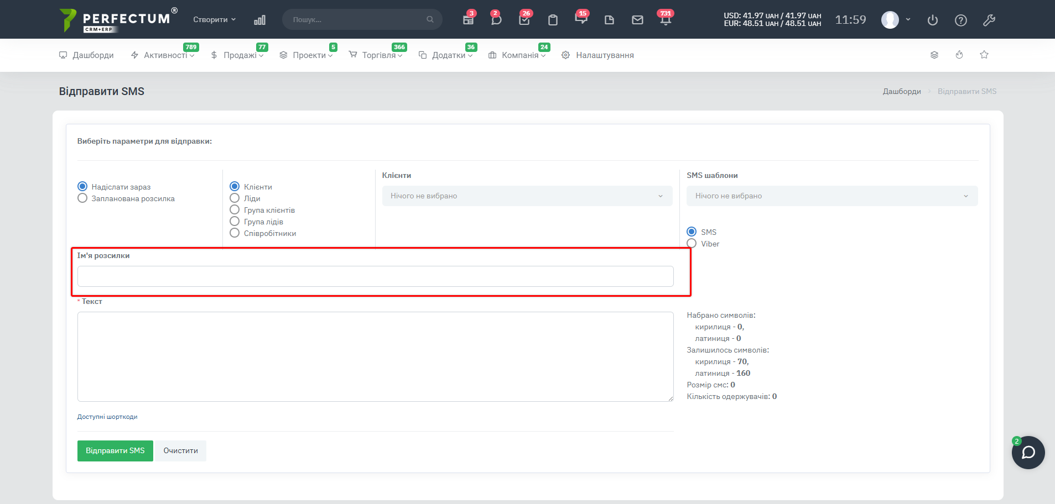
Task: Select the Запланована розсилка radio option
Action: [x=82, y=198]
